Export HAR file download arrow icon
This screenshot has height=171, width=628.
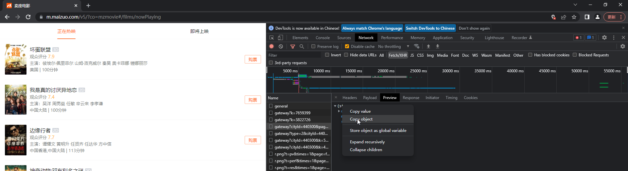438,47
